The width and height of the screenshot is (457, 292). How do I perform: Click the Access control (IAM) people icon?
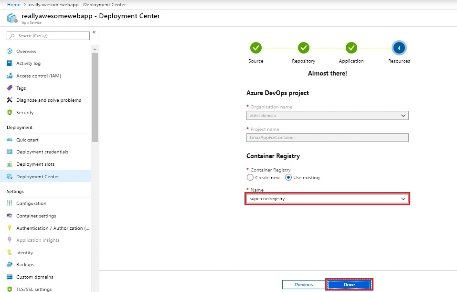point(10,76)
